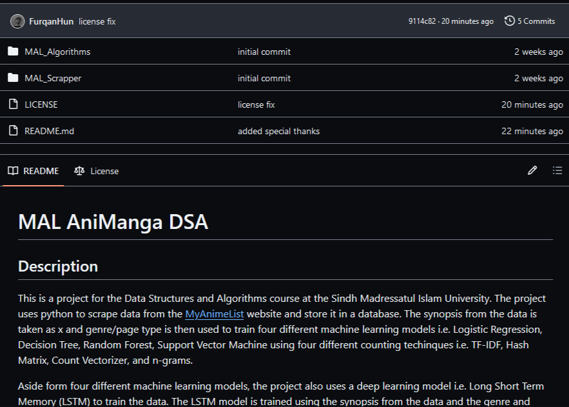
Task: Click FurqanHun's avatar image
Action: pyautogui.click(x=17, y=21)
